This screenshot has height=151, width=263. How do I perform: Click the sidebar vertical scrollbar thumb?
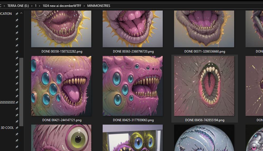21,92
